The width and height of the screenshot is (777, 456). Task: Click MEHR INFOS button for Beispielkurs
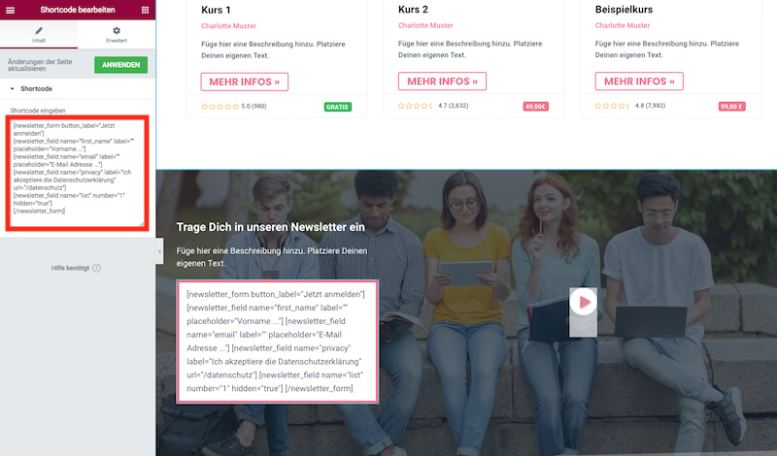[639, 81]
